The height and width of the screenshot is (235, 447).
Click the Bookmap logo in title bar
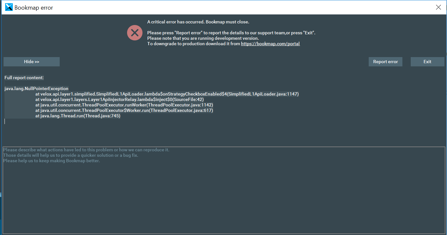pos(9,7)
